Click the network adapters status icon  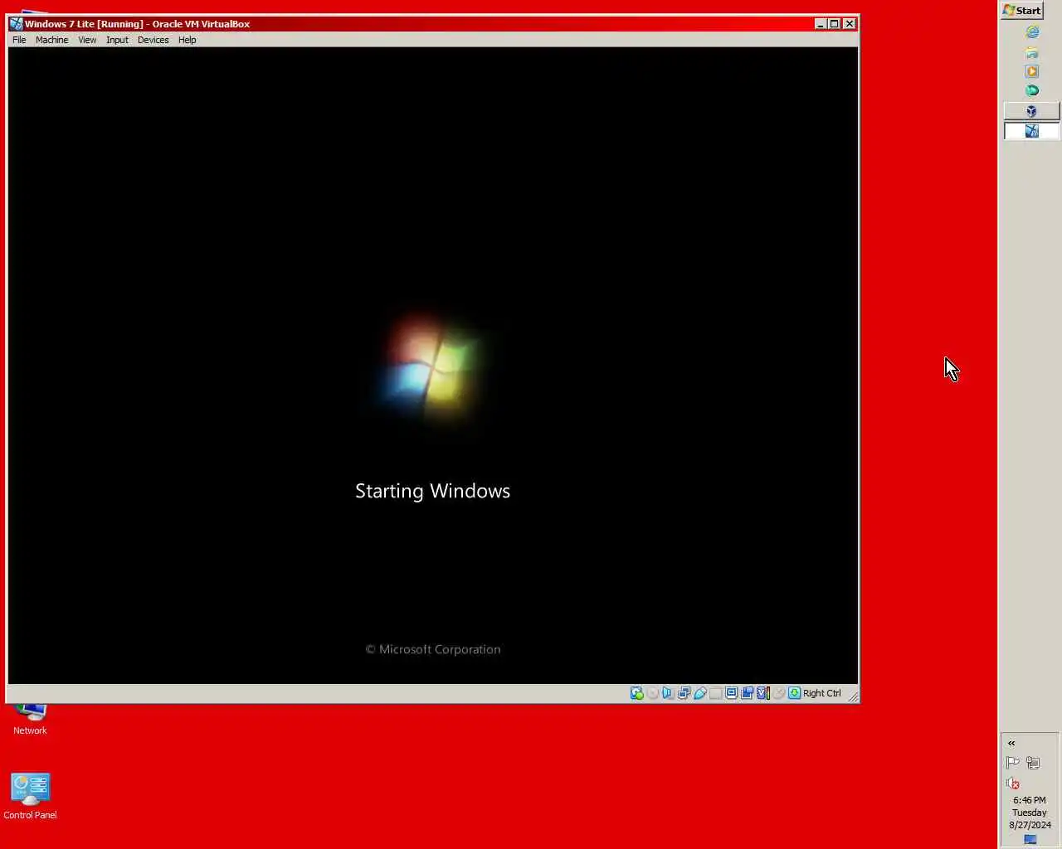click(x=684, y=693)
